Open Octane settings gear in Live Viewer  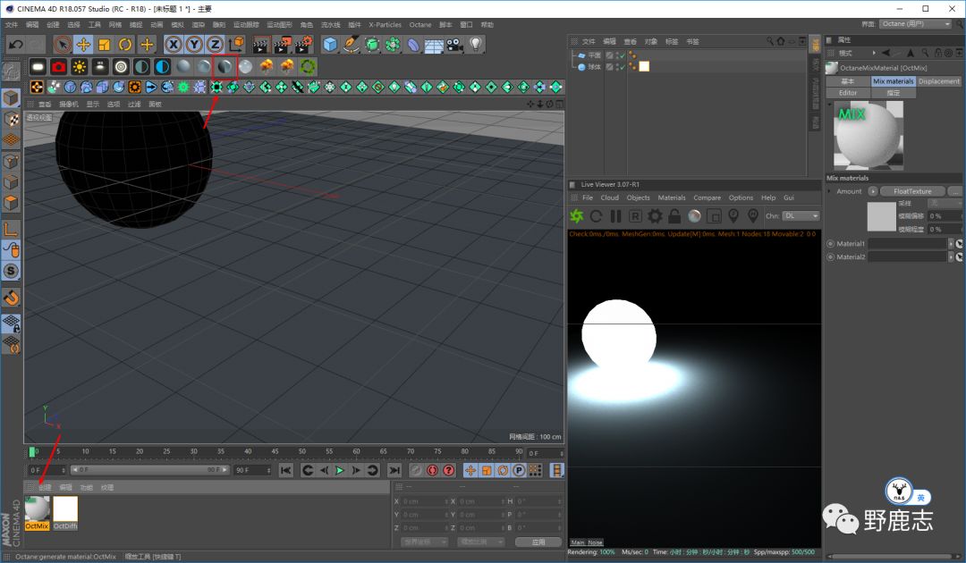pyautogui.click(x=655, y=216)
